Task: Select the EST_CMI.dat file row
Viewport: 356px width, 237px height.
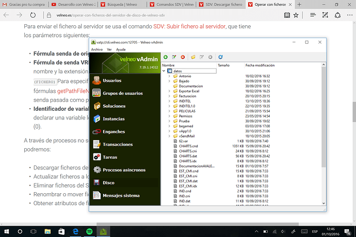Action: click(188, 181)
